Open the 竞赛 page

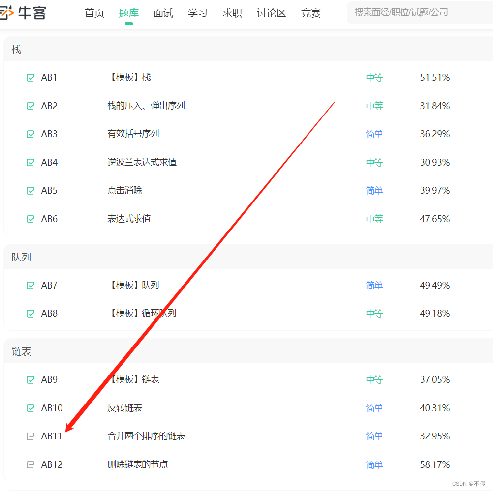(x=310, y=13)
